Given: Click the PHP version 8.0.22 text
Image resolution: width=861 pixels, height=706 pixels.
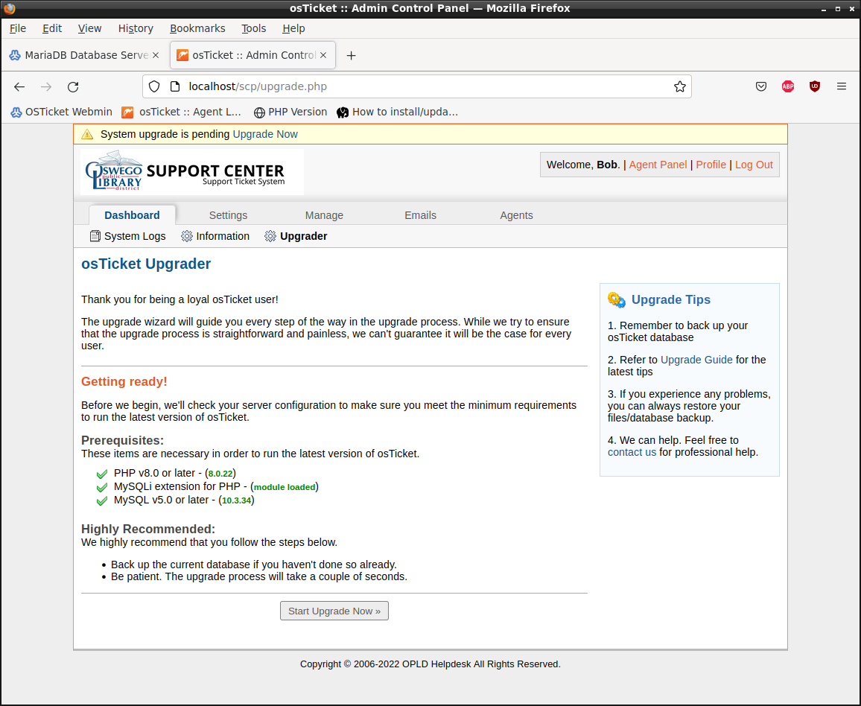Looking at the screenshot, I should pyautogui.click(x=220, y=473).
